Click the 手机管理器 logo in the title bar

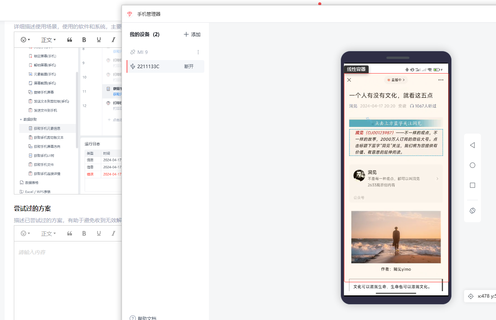pos(130,14)
